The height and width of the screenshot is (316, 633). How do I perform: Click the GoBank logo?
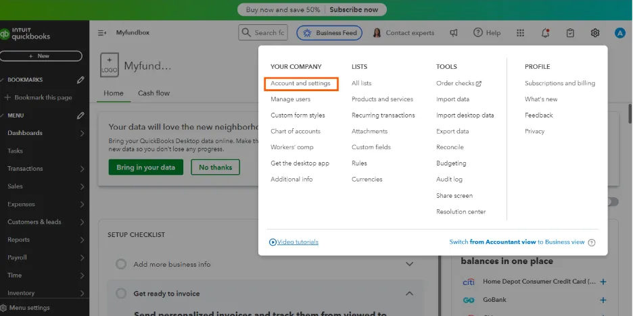(469, 300)
